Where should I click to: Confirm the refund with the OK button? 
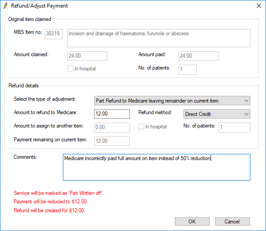tap(192, 221)
